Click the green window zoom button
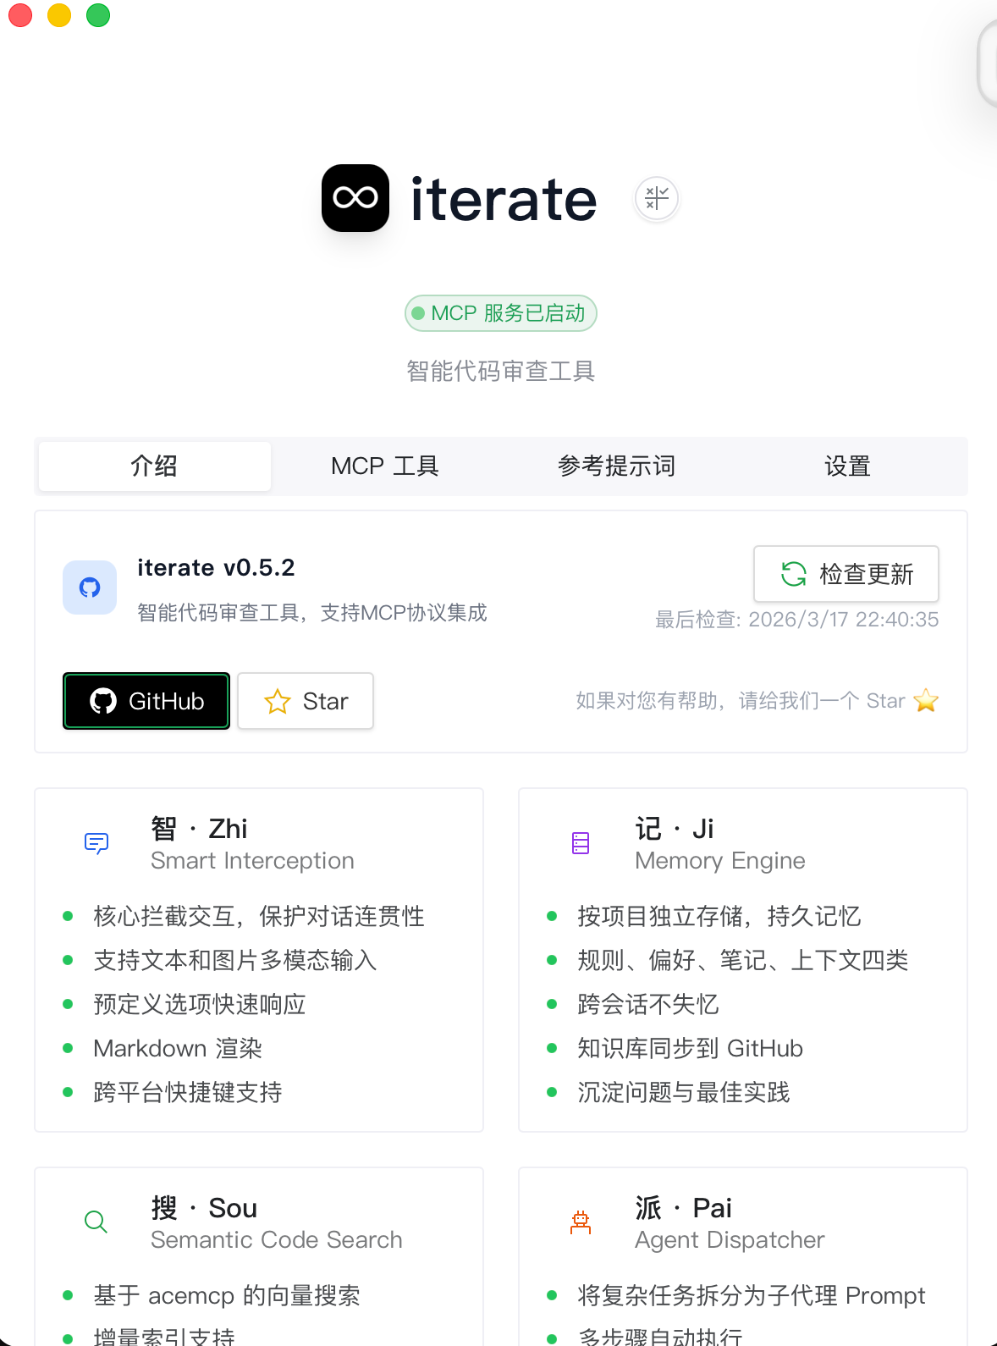Image resolution: width=997 pixels, height=1346 pixels. 98,15
